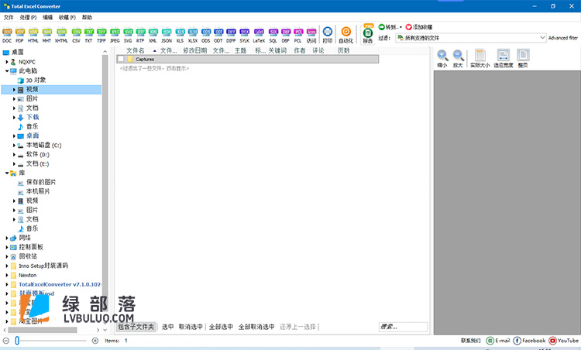
Task: Click the preview 缩小 zoom icon
Action: [x=442, y=59]
